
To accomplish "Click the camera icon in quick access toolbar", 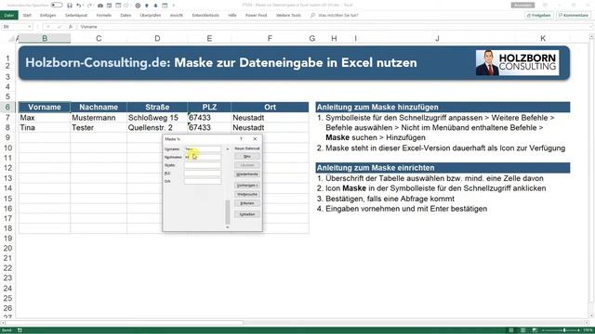I will [x=100, y=6].
